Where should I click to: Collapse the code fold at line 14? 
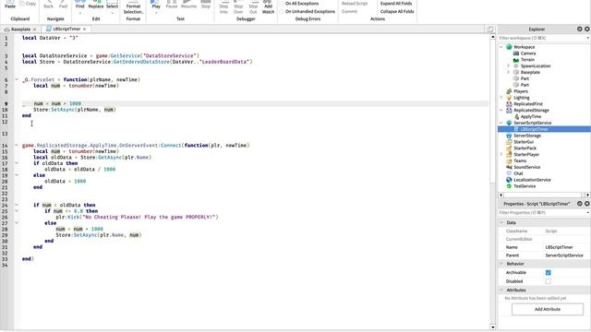tap(17, 145)
